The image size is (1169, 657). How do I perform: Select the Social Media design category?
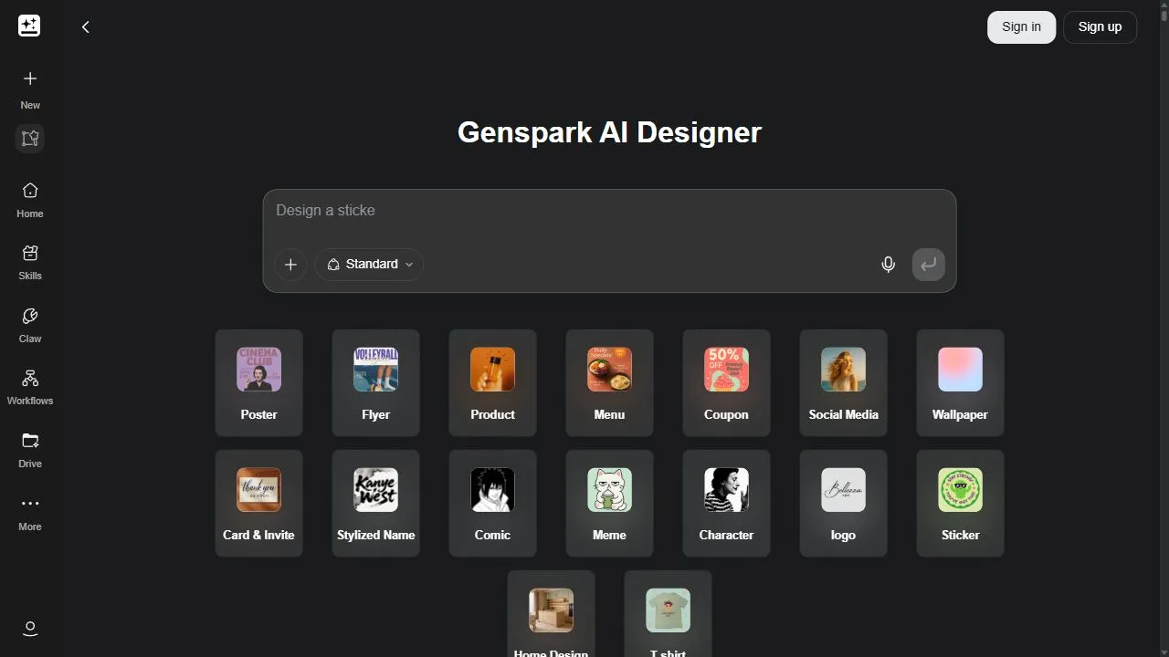843,383
